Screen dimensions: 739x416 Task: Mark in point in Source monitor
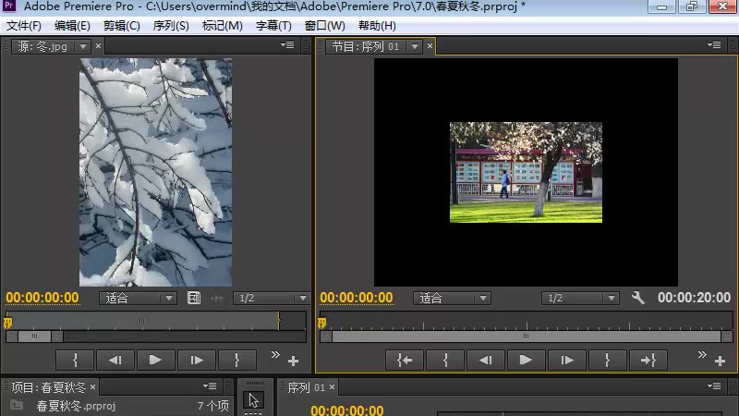point(75,361)
